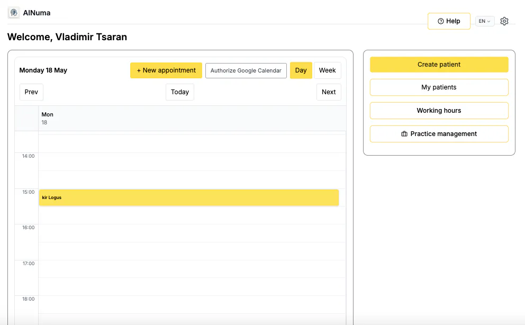Open Practice management

pos(439,134)
